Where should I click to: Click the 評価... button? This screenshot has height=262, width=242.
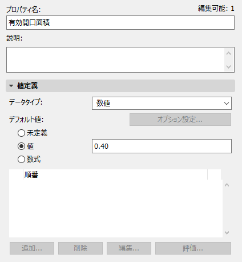pyautogui.click(x=193, y=248)
